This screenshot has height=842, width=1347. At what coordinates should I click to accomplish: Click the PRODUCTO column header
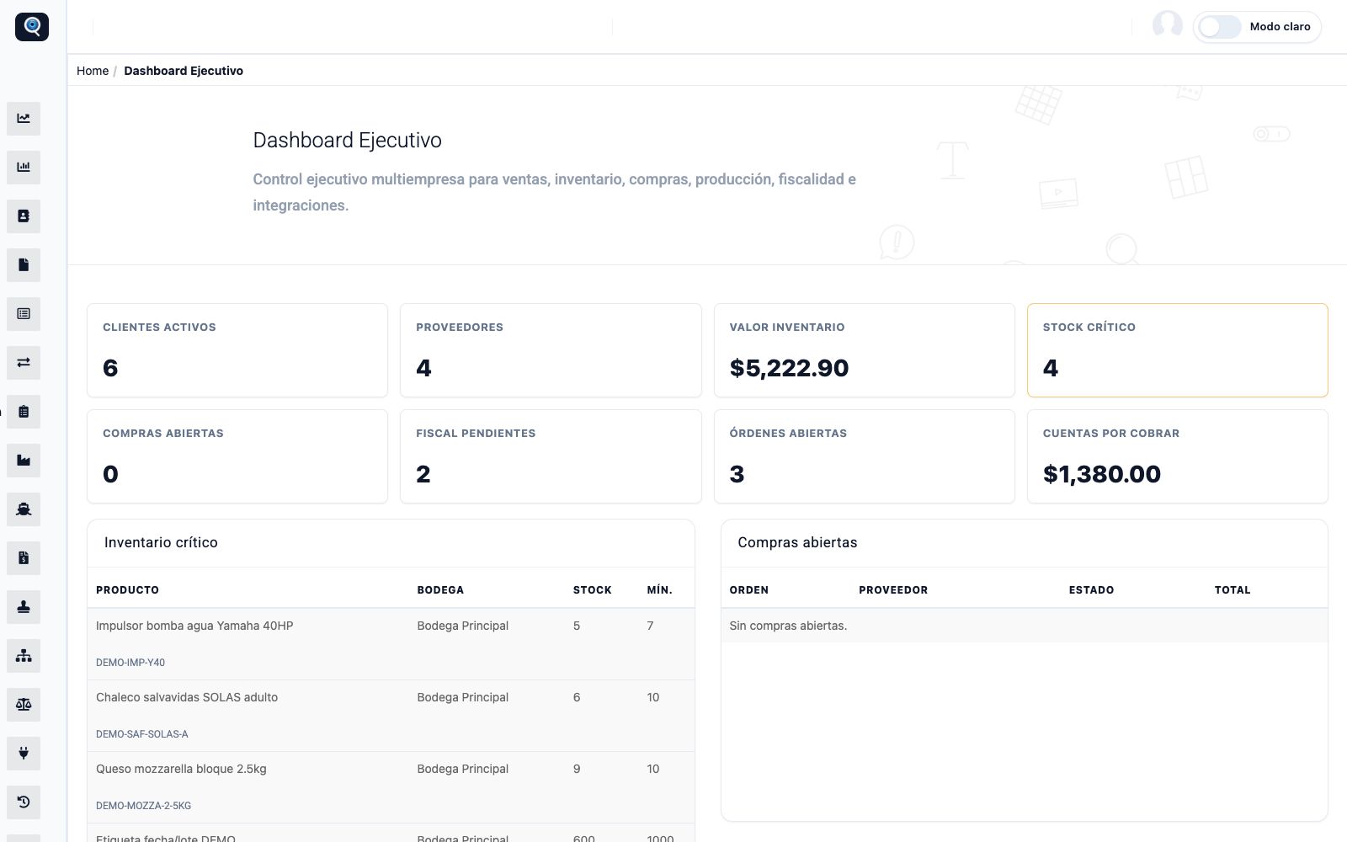[x=127, y=590]
